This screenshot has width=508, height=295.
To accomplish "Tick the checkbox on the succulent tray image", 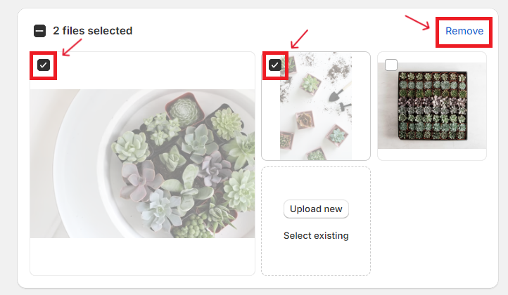I will coord(391,65).
